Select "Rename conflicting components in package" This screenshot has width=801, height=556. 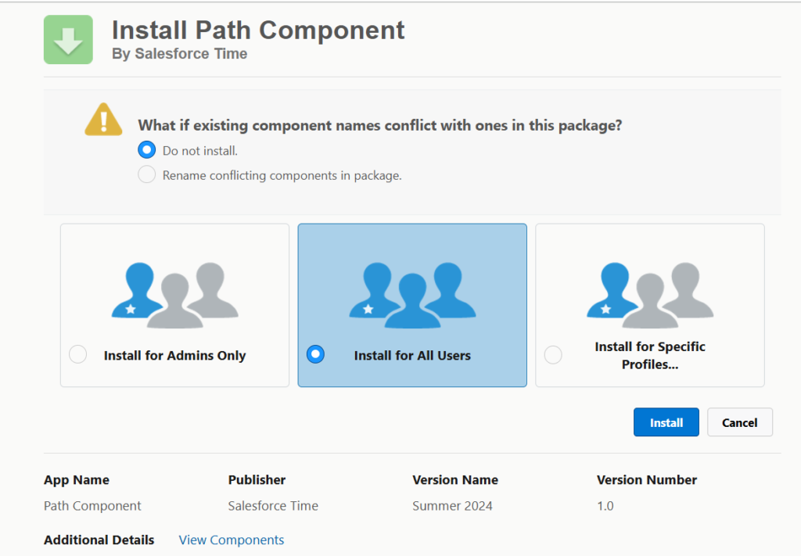point(146,175)
